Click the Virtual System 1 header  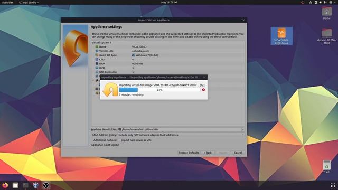point(101,42)
